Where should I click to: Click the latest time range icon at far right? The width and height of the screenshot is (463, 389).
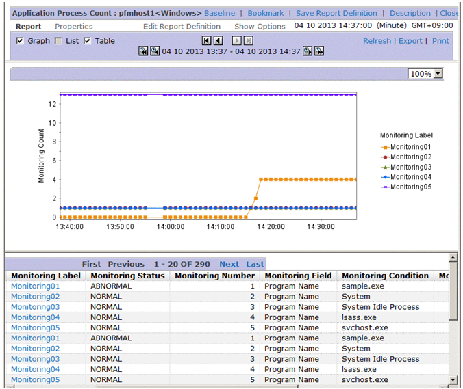(318, 51)
